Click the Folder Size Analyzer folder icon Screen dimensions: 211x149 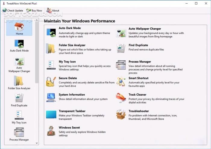tap(51, 49)
